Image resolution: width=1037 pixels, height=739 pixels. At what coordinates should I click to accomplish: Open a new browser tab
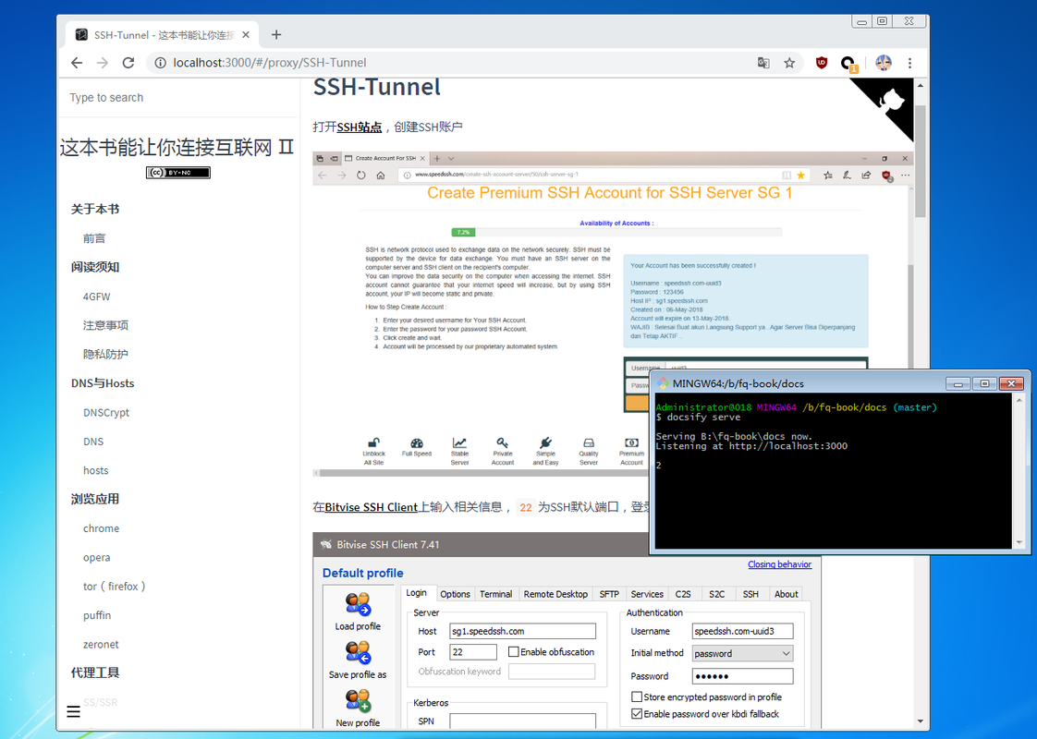(x=276, y=34)
